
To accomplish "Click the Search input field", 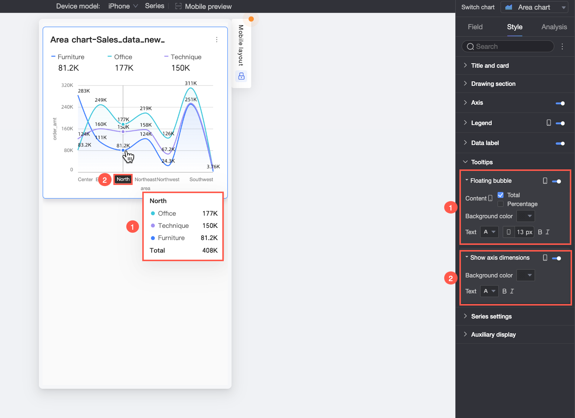I will click(x=508, y=46).
